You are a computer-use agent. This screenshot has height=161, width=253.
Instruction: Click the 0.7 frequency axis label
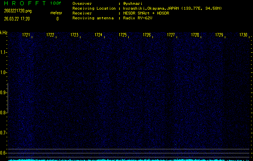point(4,133)
